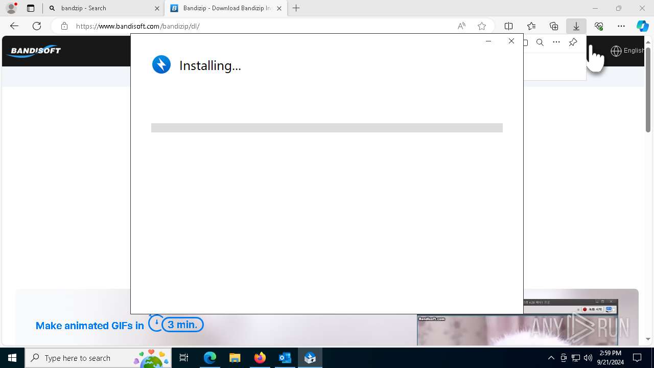The height and width of the screenshot is (368, 654).
Task: Pin the Downloads flyout
Action: click(x=573, y=42)
